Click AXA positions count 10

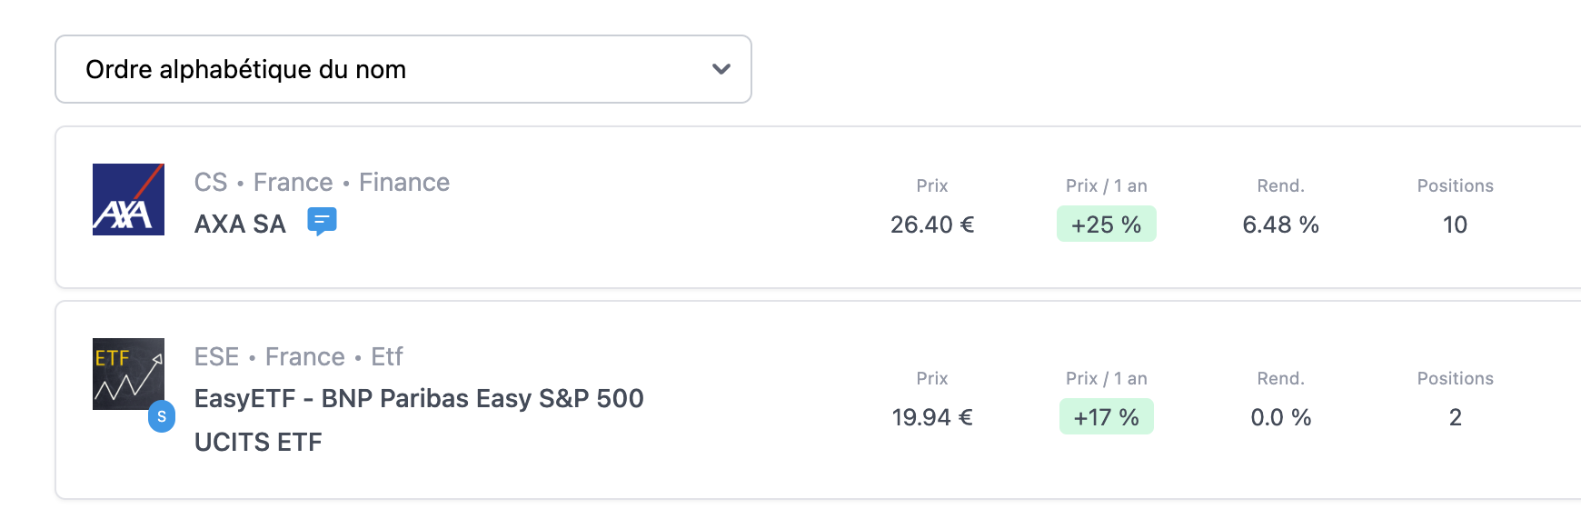click(1456, 225)
